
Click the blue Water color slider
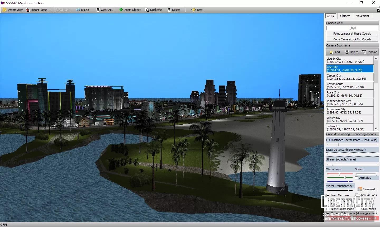point(340,181)
